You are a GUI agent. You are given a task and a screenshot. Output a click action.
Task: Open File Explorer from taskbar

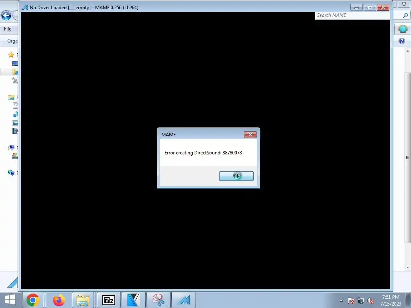[x=83, y=300]
